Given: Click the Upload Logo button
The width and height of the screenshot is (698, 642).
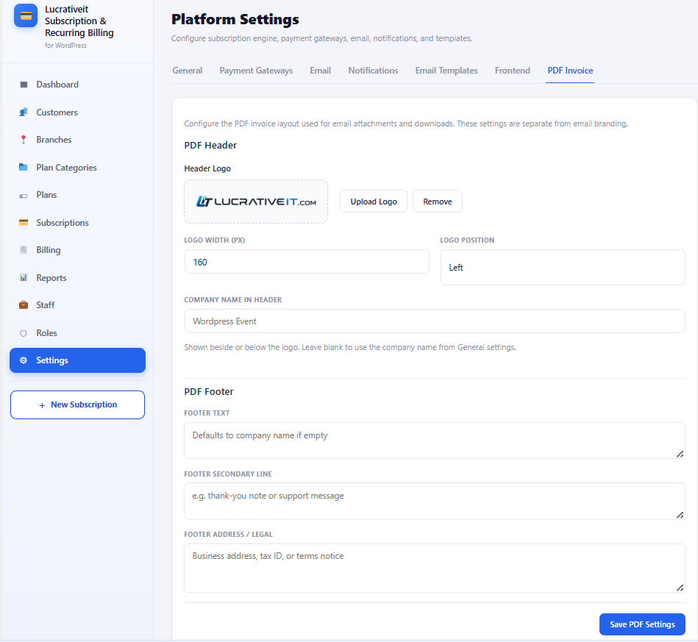Looking at the screenshot, I should 374,201.
